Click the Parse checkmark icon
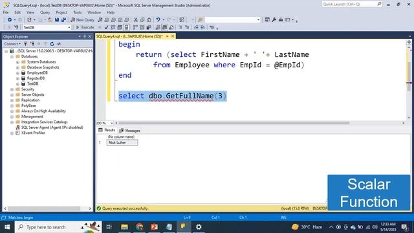Viewport: 414px width, 233px height. point(106,27)
